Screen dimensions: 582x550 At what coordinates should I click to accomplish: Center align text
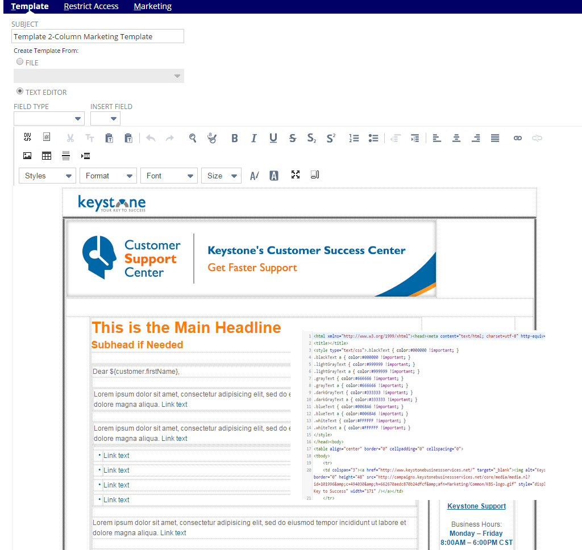click(x=456, y=138)
